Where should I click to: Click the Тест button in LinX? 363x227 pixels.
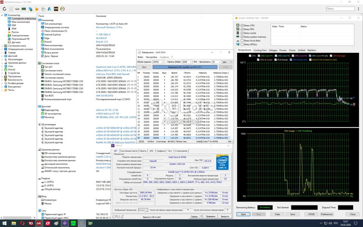point(144,67)
